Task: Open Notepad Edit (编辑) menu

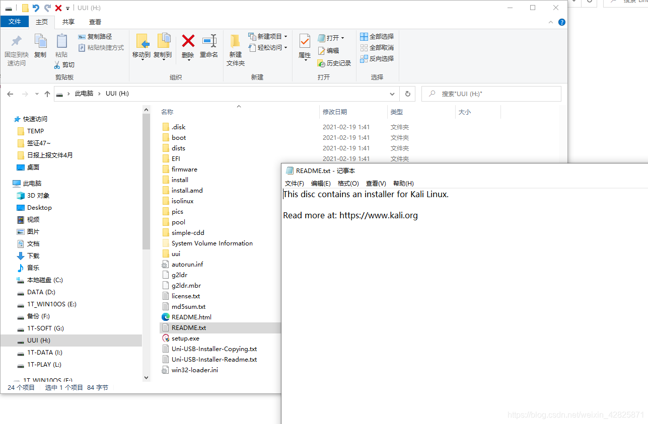Action: [321, 184]
